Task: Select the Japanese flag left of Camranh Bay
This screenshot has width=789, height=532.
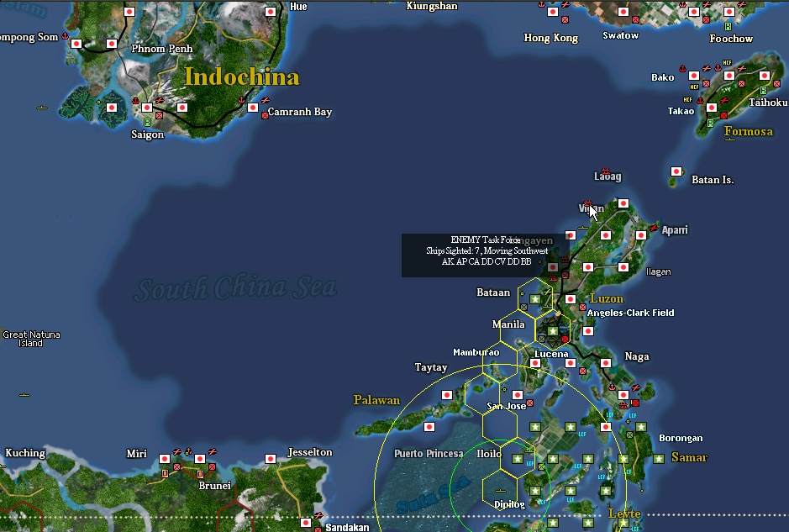Action: (253, 108)
